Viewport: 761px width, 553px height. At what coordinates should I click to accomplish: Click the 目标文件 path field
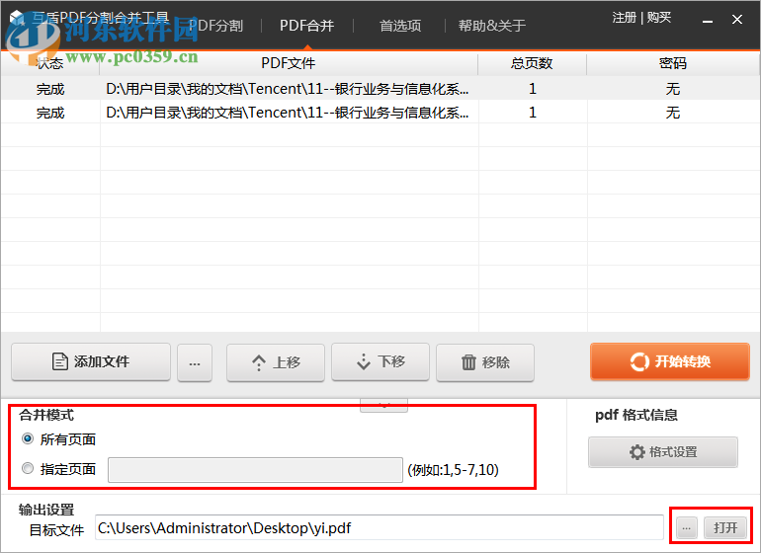pos(380,527)
